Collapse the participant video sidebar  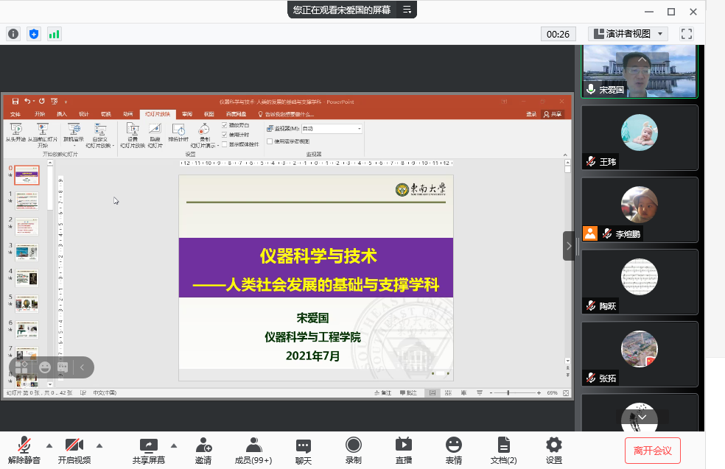[x=569, y=247]
